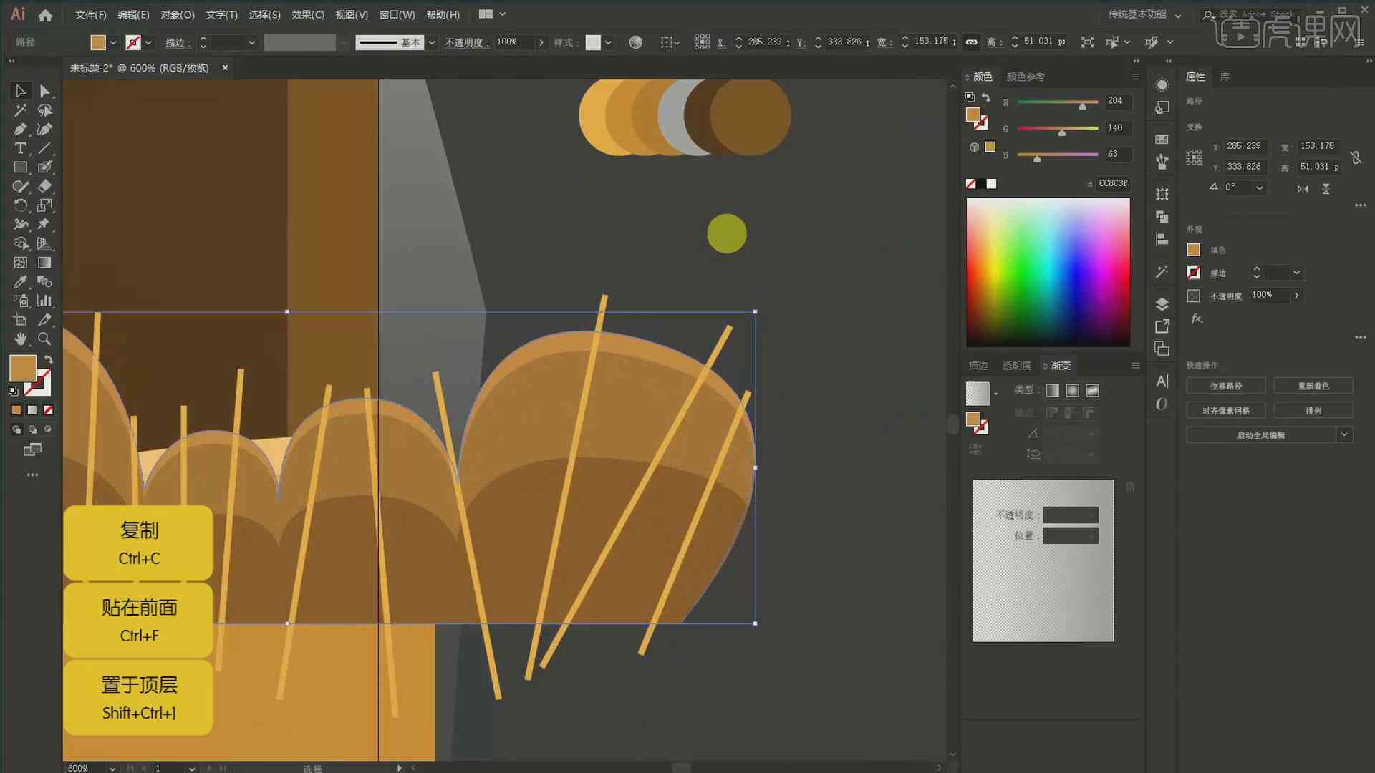Select the Zoom tool in toolbar
Image resolution: width=1375 pixels, height=773 pixels.
click(44, 338)
